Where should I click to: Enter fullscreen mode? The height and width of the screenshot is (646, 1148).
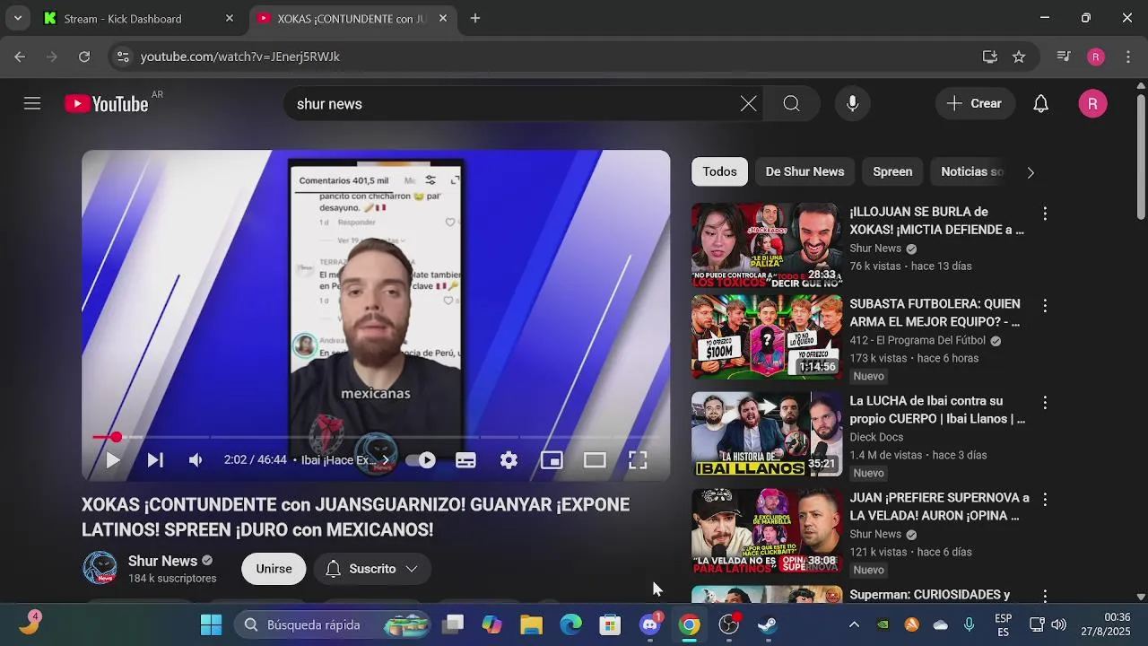(x=638, y=460)
